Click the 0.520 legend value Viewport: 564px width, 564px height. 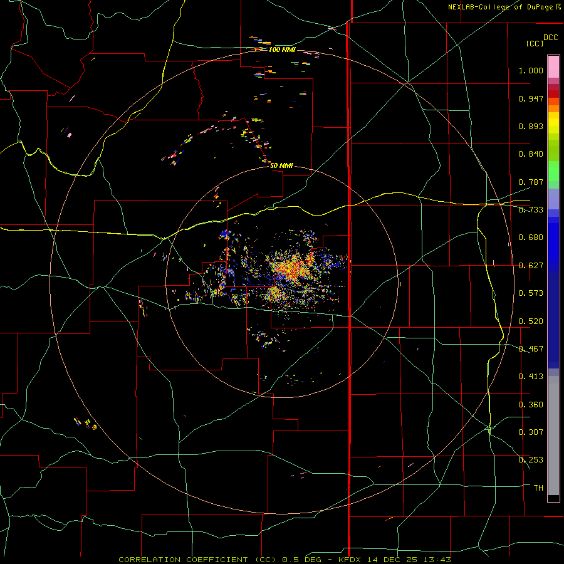click(531, 321)
